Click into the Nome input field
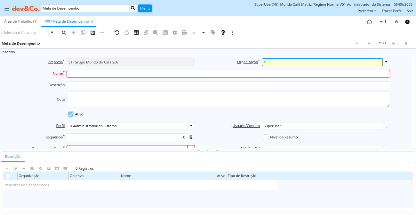Viewport: 416px width, 215px height. (x=228, y=74)
